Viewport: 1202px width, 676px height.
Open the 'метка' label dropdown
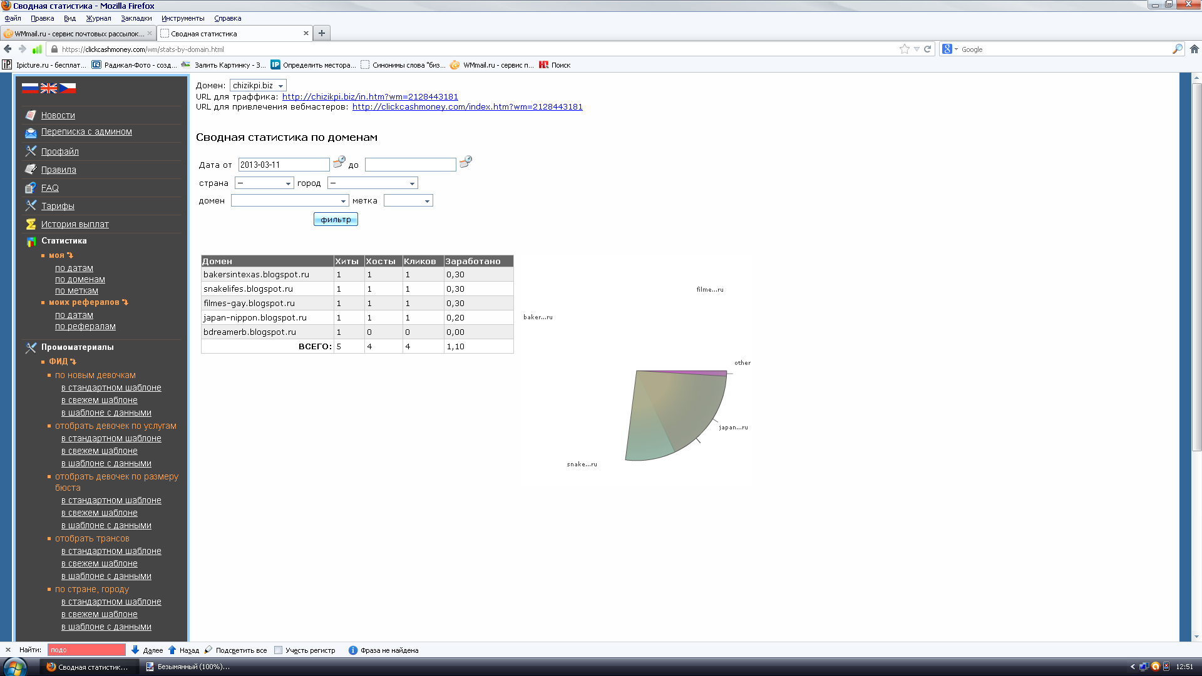[x=408, y=200]
